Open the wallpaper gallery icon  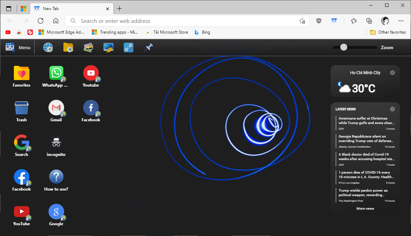click(x=88, y=47)
